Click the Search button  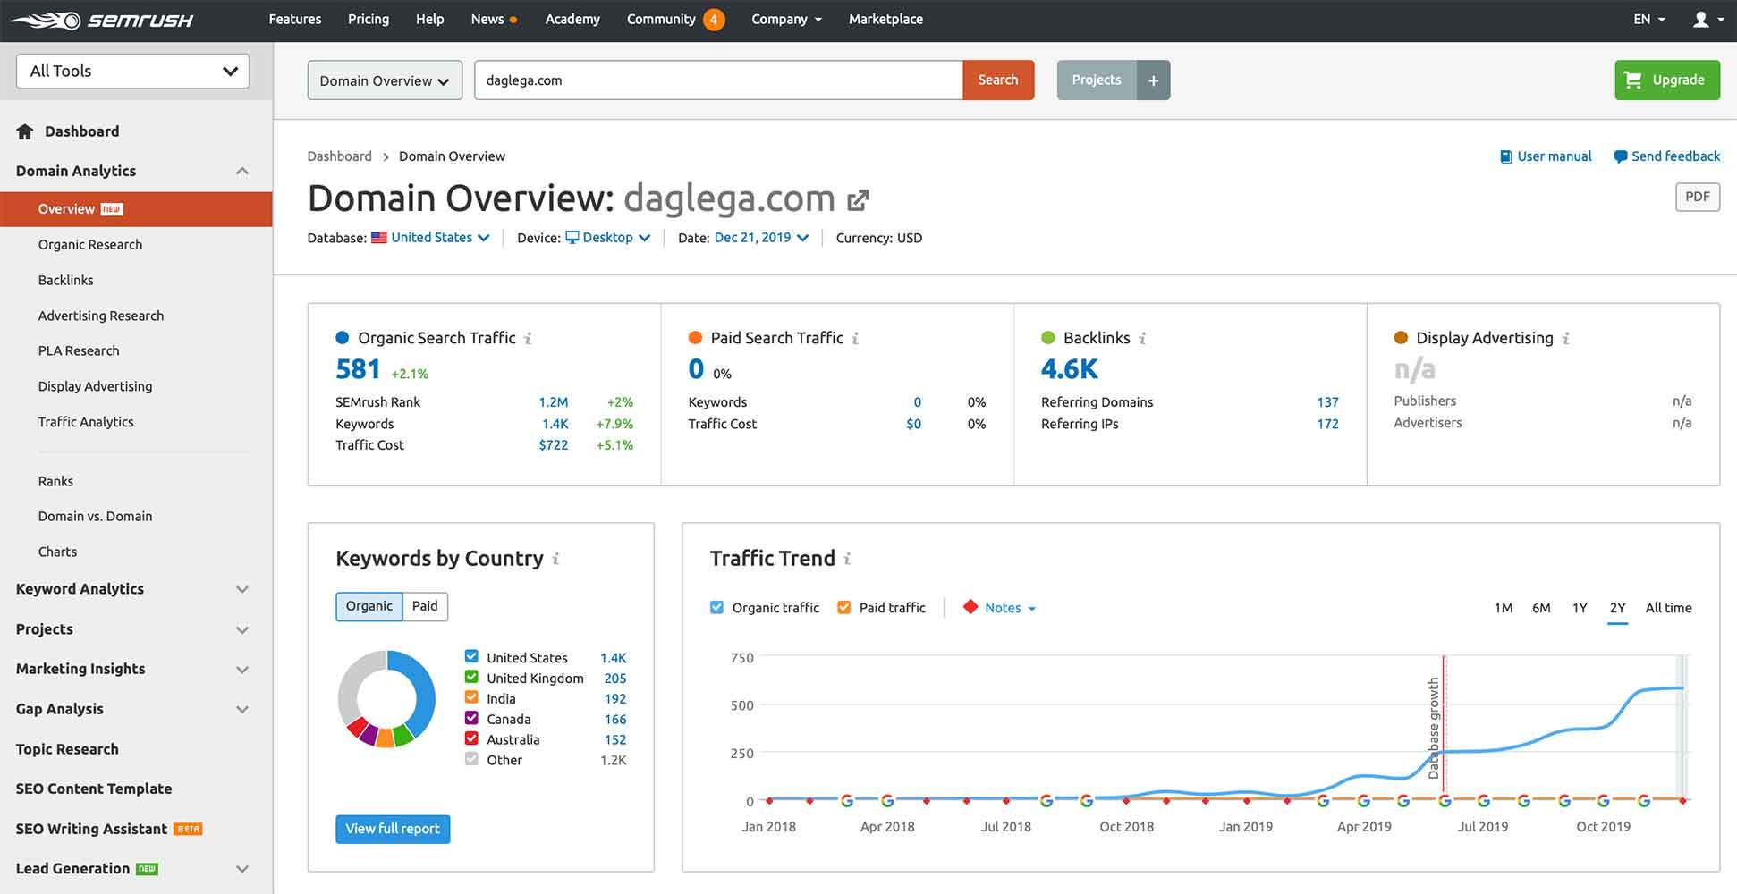(998, 80)
